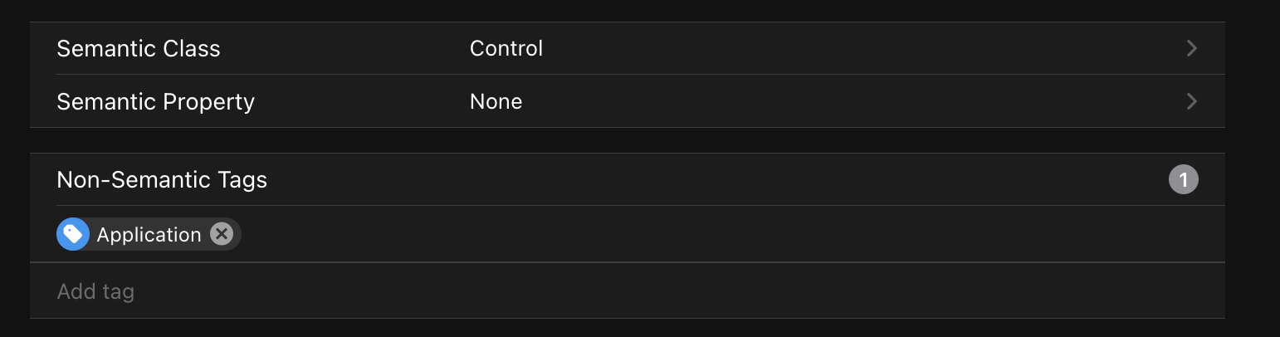Click the empty middle of the Semantic Class row

[830, 48]
